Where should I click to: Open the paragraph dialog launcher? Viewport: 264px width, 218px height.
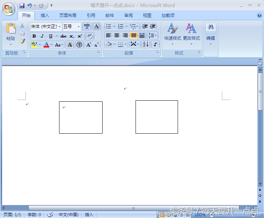(158, 52)
